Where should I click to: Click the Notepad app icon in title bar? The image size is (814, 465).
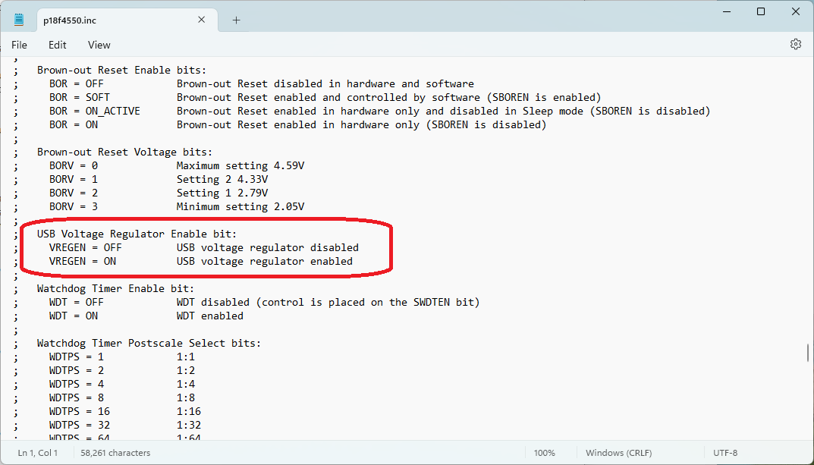[19, 20]
